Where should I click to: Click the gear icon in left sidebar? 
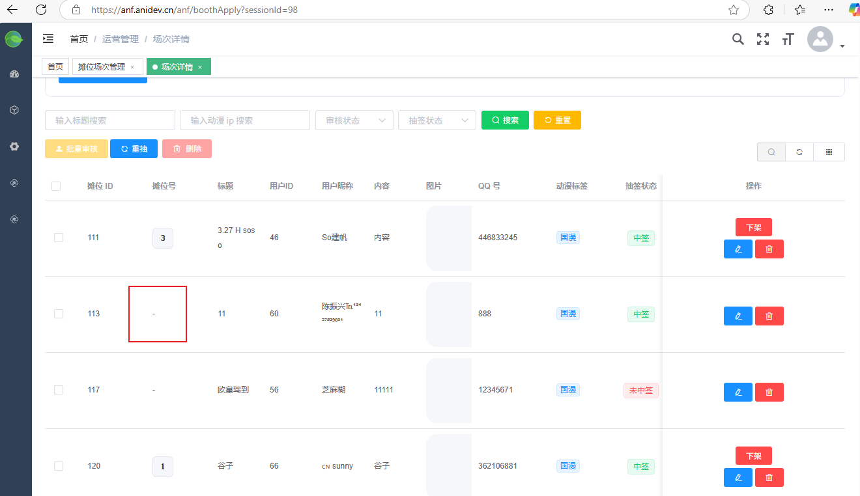click(x=14, y=146)
